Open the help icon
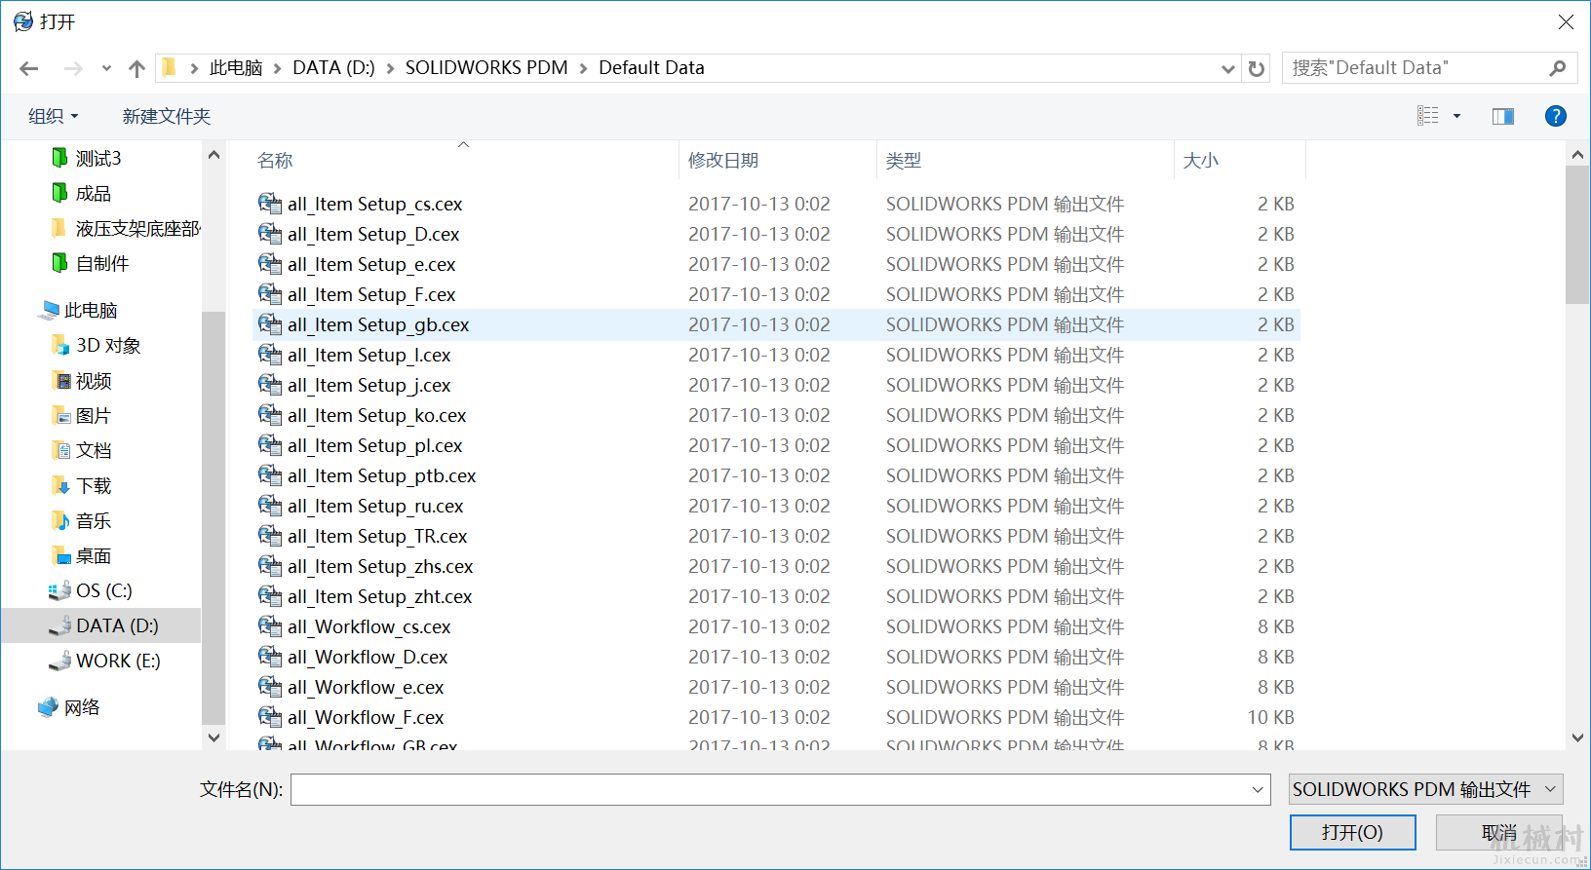 pyautogui.click(x=1556, y=116)
